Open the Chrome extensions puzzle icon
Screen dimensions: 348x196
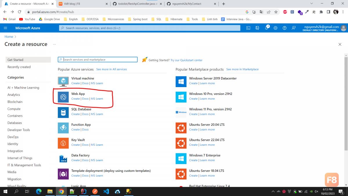(x=321, y=12)
